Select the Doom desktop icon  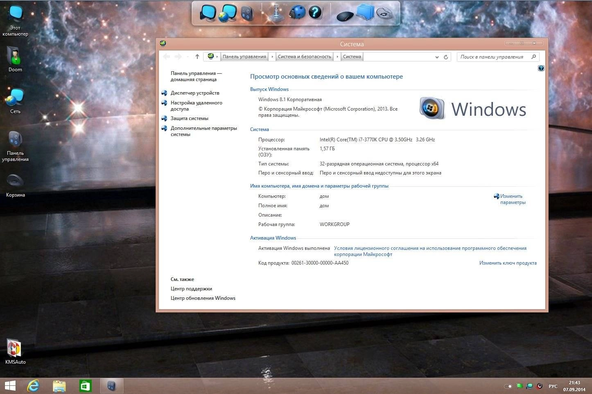point(15,59)
